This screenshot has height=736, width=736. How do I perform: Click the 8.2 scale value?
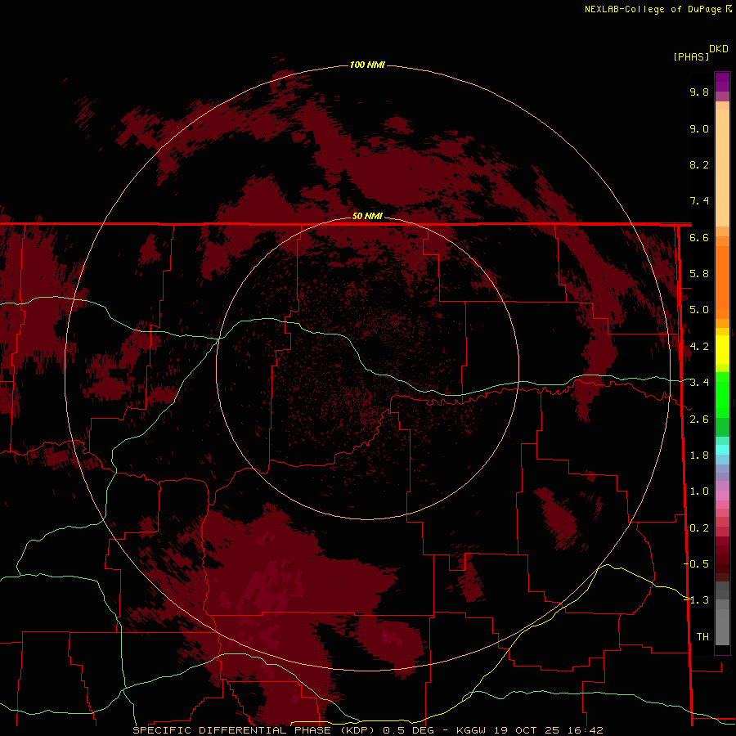[699, 164]
